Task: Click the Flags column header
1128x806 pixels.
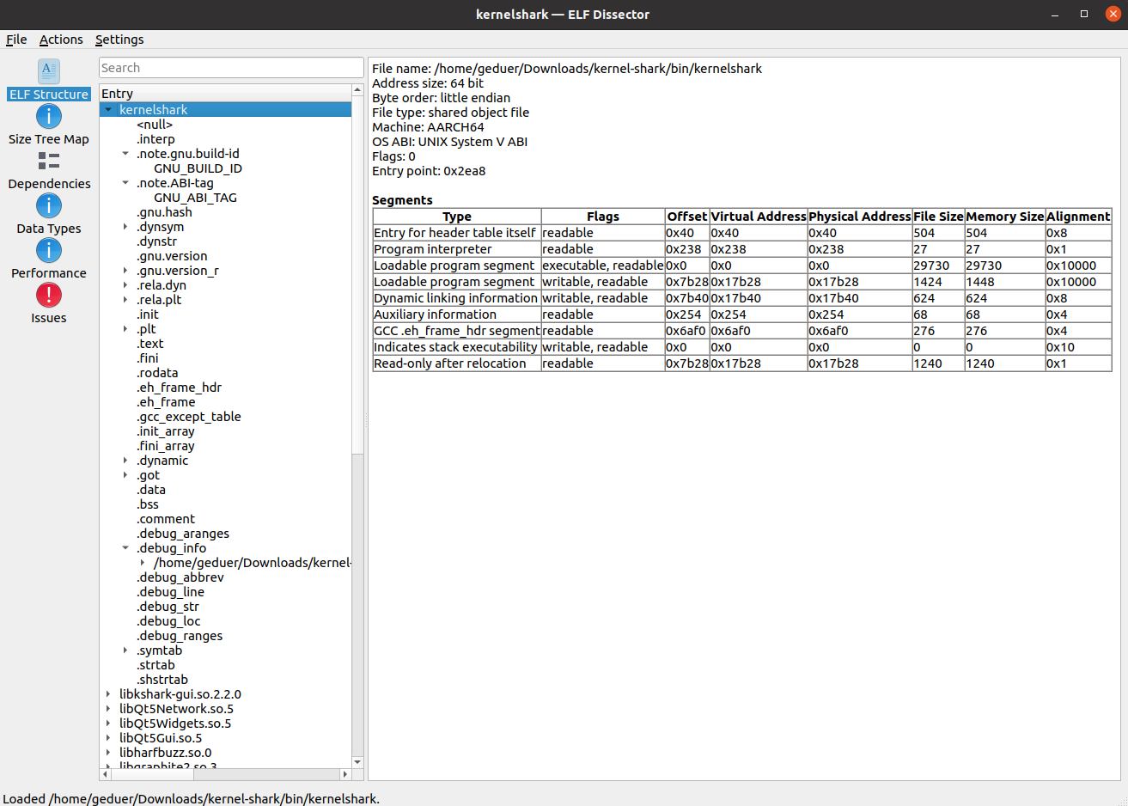Action: (x=603, y=217)
